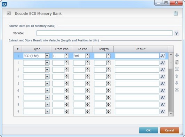The image size is (185, 137).
Task: Click the From Pos. column header
Action: pos(62,49)
